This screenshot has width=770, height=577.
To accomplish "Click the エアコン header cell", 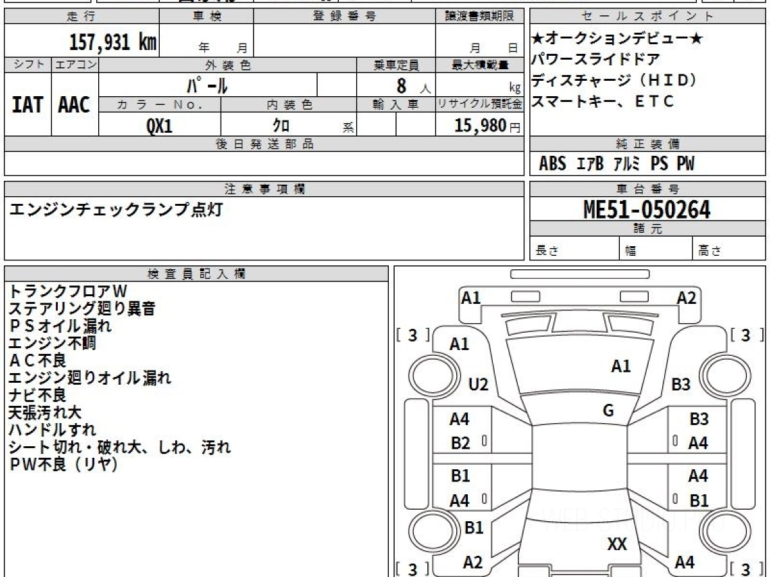I will 75,65.
